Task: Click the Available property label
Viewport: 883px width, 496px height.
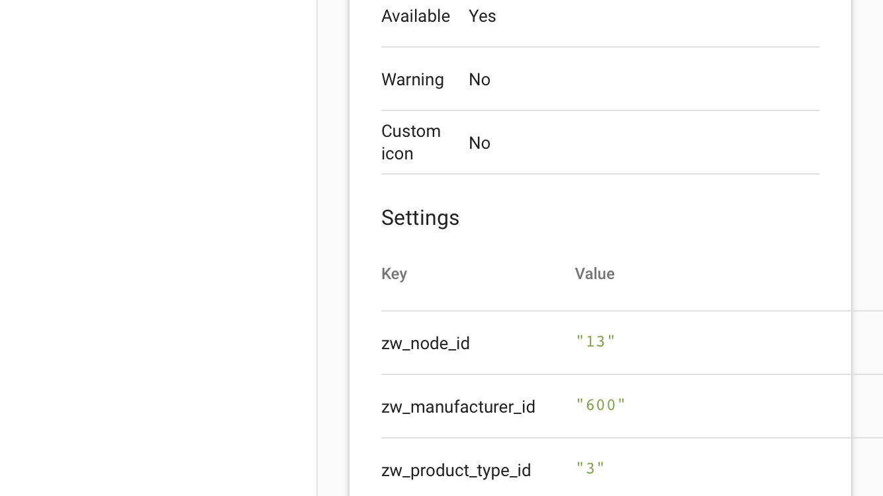Action: [415, 16]
